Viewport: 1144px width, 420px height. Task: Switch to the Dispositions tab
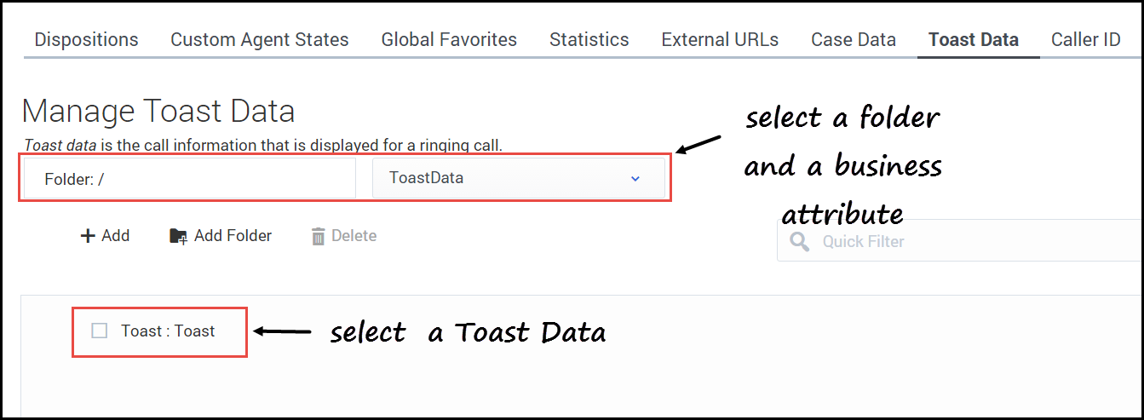[86, 39]
